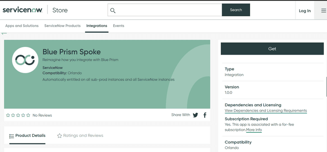Image resolution: width=327 pixels, height=152 pixels.
Task: Click the ServiceNow vendor name in banner
Action: [53, 68]
